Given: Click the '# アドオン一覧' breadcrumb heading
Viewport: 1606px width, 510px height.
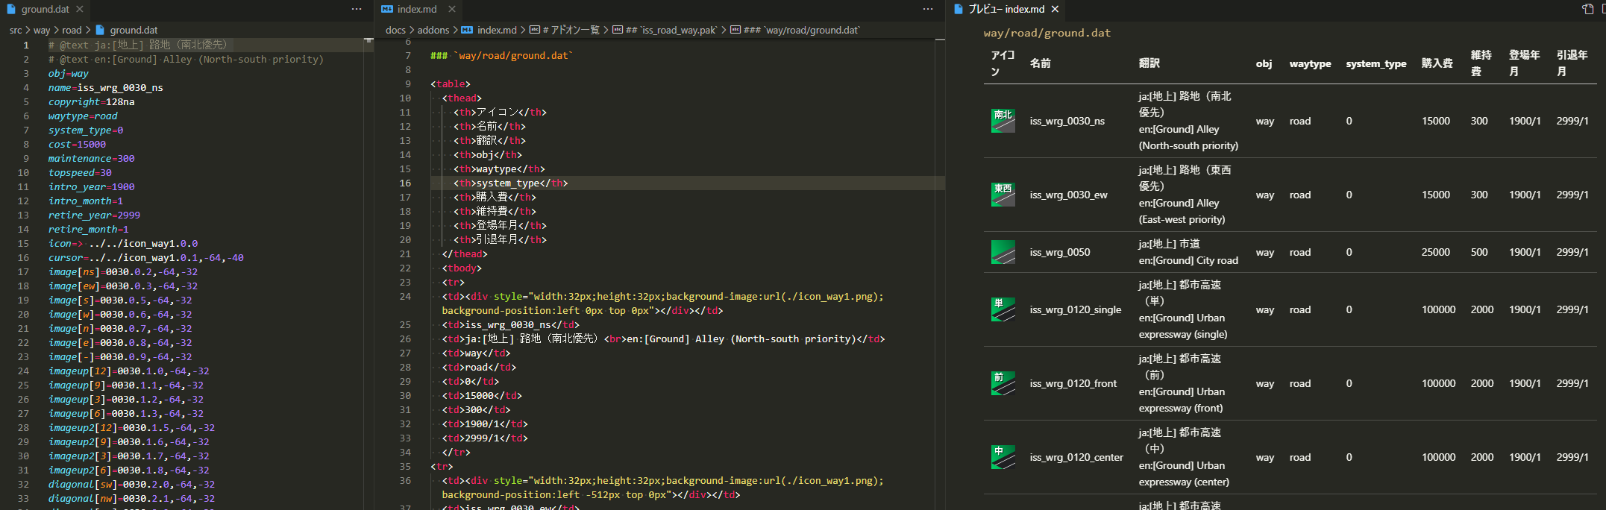Looking at the screenshot, I should 565,31.
